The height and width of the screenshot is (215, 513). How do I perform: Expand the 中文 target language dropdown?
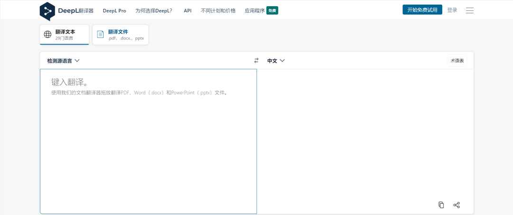276,61
